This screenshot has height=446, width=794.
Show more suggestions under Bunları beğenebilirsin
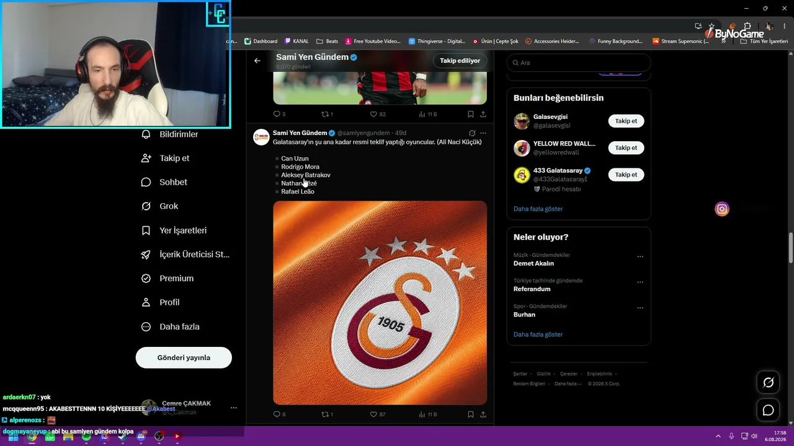(x=538, y=209)
